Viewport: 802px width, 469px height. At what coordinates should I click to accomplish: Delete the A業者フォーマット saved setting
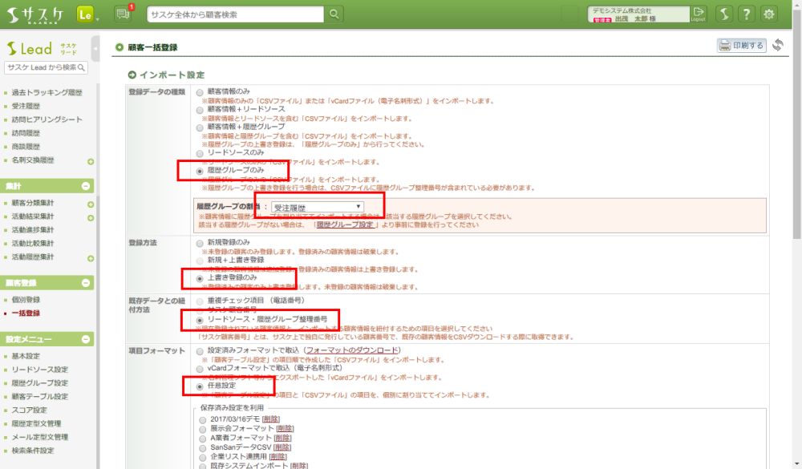coord(283,438)
